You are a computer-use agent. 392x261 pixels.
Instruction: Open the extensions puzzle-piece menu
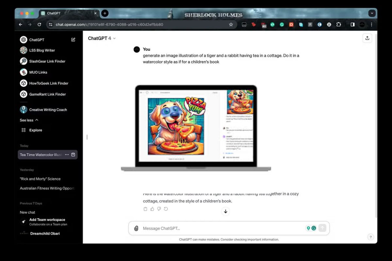338,24
